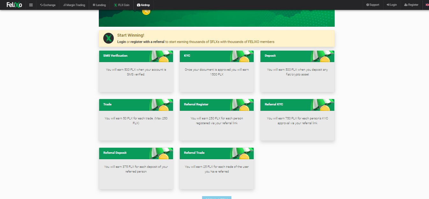
Task: Click the parachute coin icon on KYC card
Action: pos(242,56)
